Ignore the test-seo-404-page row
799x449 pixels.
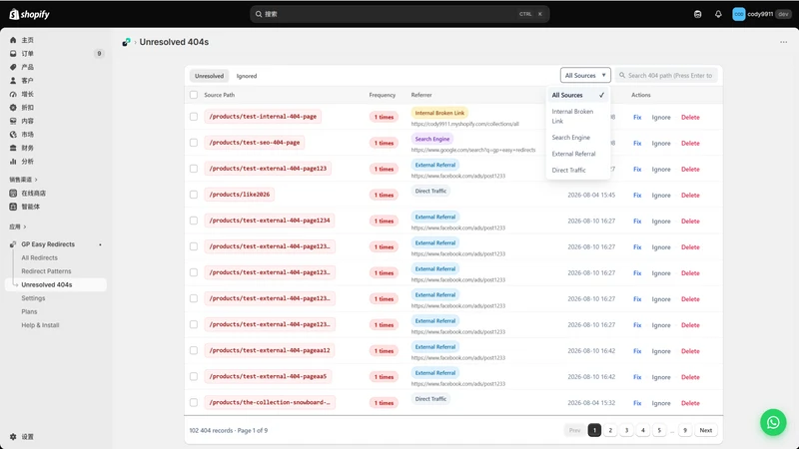point(661,143)
